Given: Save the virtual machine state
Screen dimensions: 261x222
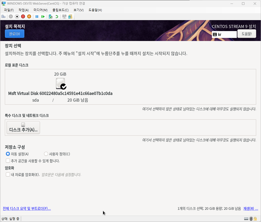Looking at the screenshot, I should [x=29, y=17].
